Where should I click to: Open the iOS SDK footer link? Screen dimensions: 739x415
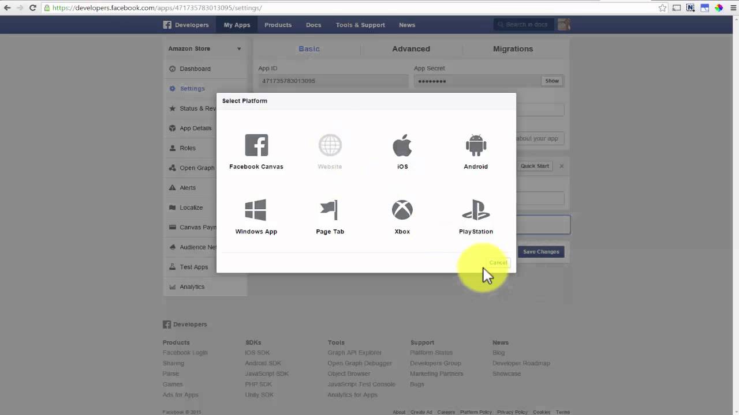(x=259, y=353)
